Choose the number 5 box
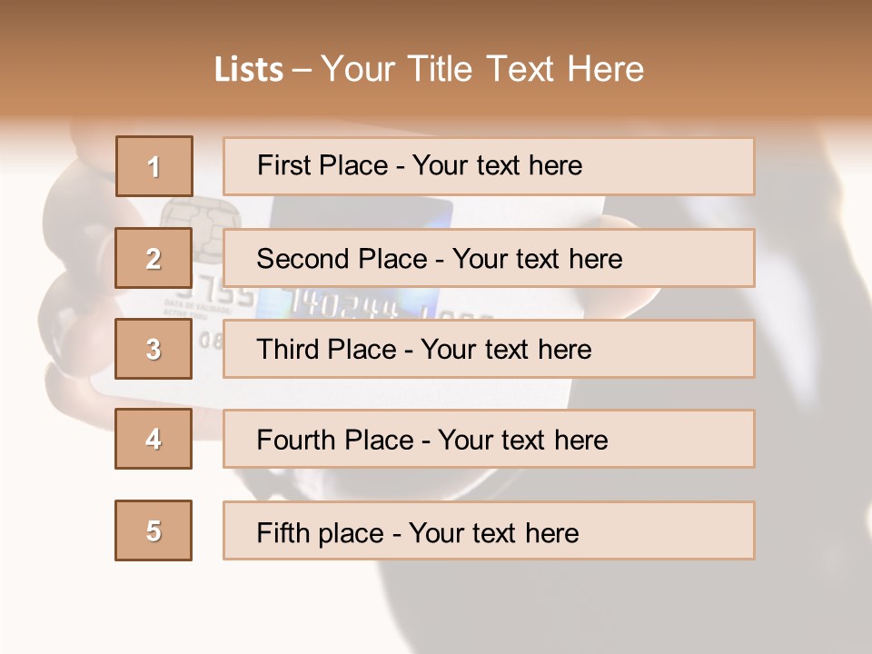The image size is (872, 654). pos(154,530)
